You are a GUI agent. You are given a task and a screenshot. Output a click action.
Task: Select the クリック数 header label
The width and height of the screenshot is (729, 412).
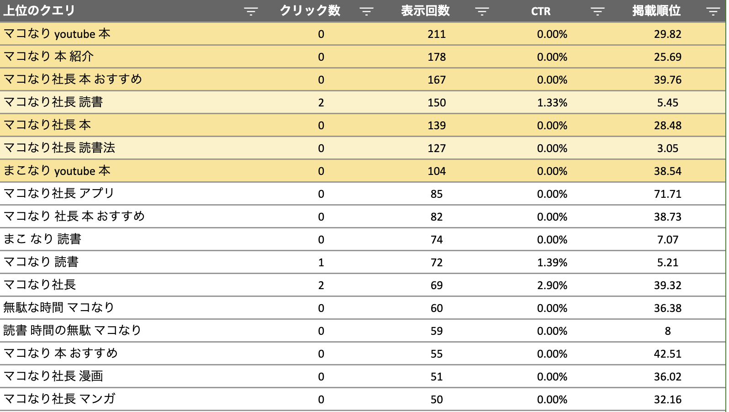pos(310,11)
